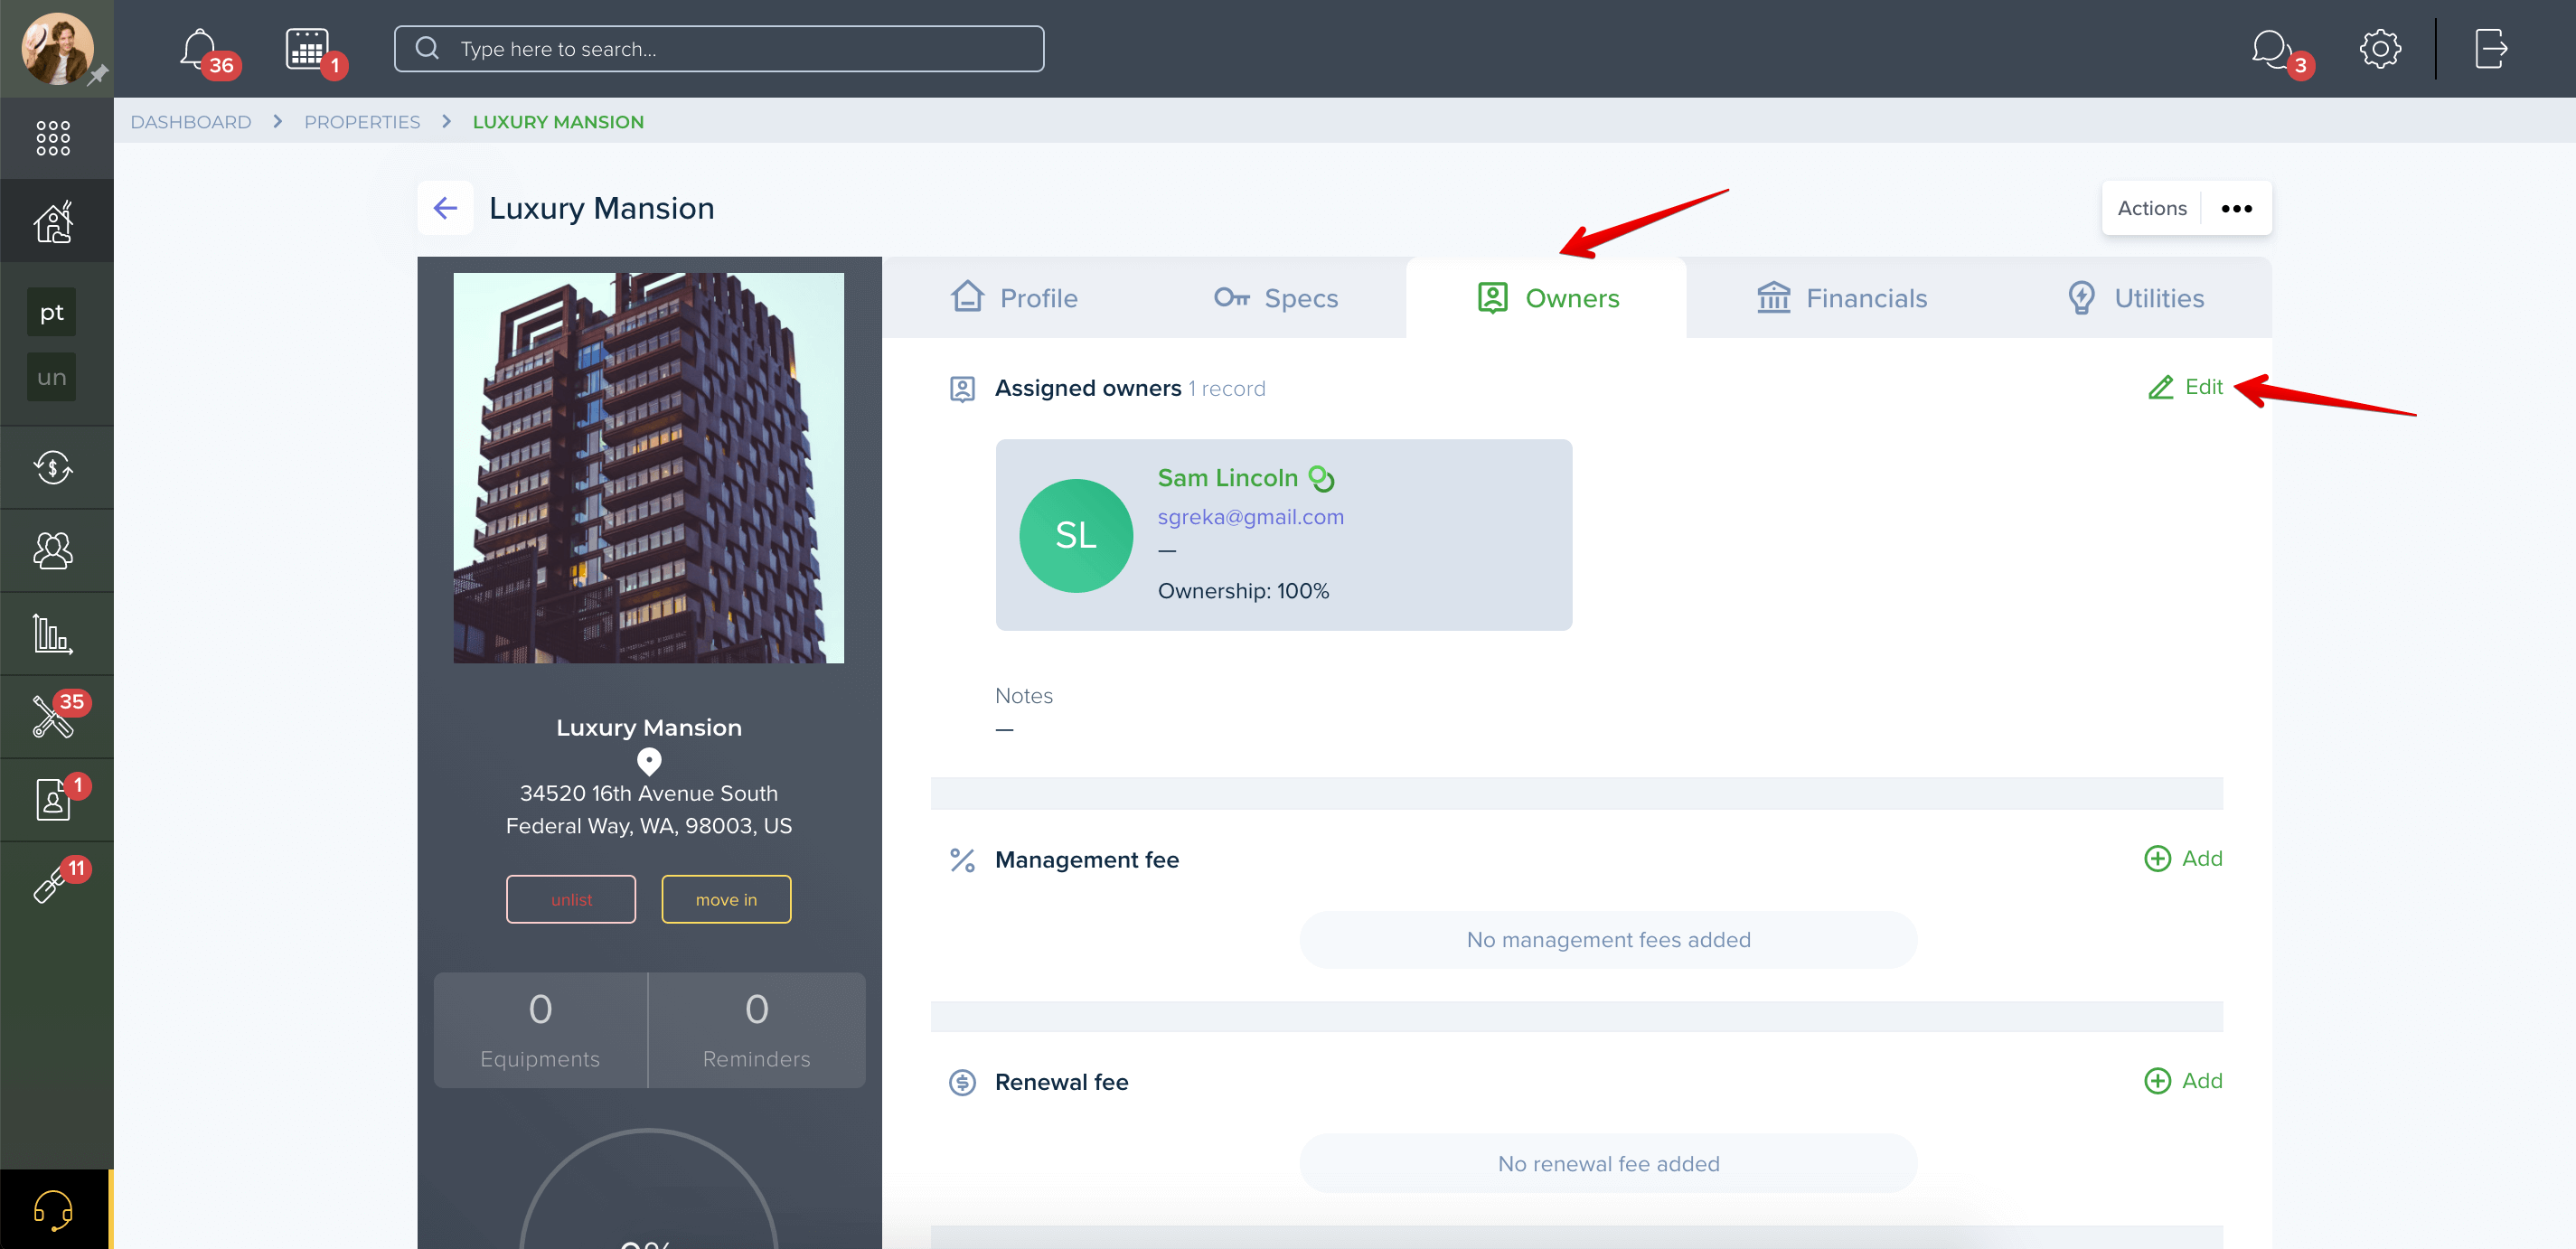Click the move in button
This screenshot has width=2576, height=1249.
[726, 899]
